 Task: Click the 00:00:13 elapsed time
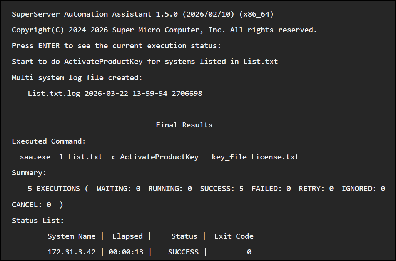pyautogui.click(x=126, y=252)
